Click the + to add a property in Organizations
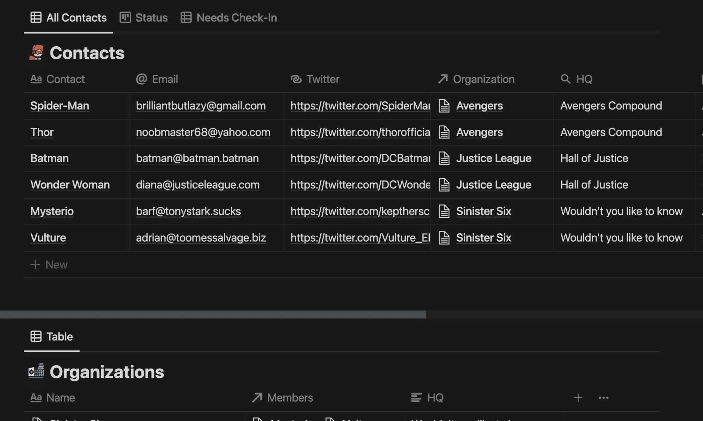Screen dimensions: 703x421 pyautogui.click(x=578, y=397)
